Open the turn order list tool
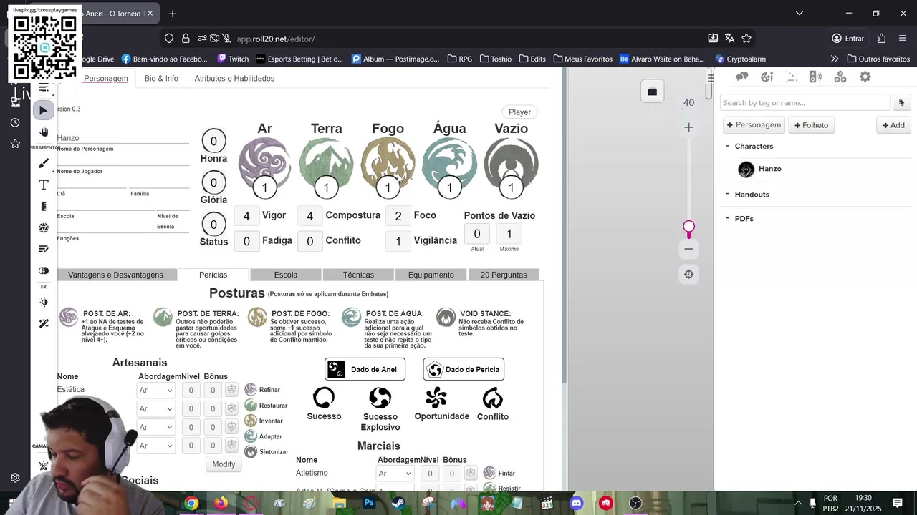917x515 pixels. [x=44, y=249]
